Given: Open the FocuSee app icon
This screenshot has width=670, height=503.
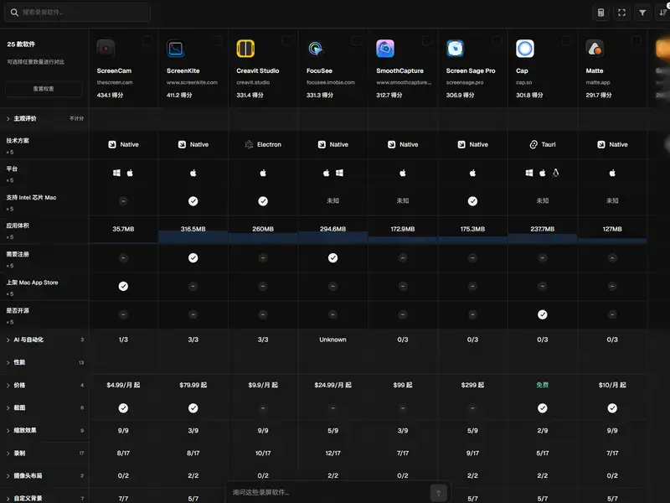Looking at the screenshot, I should (316, 49).
